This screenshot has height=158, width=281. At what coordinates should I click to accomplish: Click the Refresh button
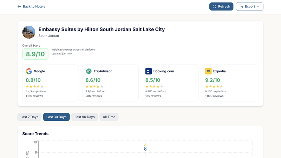(x=221, y=6)
